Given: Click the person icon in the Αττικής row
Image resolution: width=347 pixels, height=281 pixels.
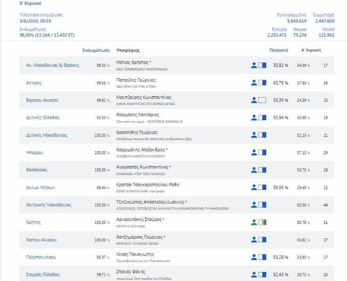Looking at the screenshot, I should tap(254, 83).
